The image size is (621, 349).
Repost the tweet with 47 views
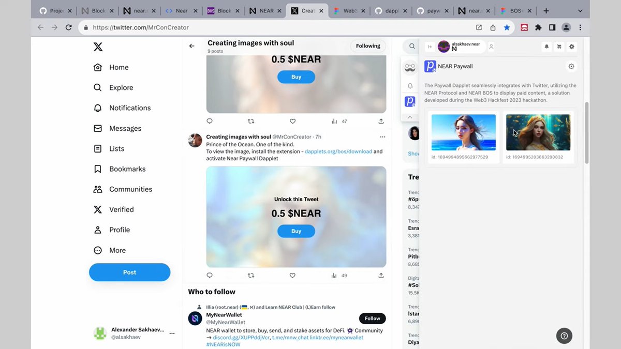point(251,121)
